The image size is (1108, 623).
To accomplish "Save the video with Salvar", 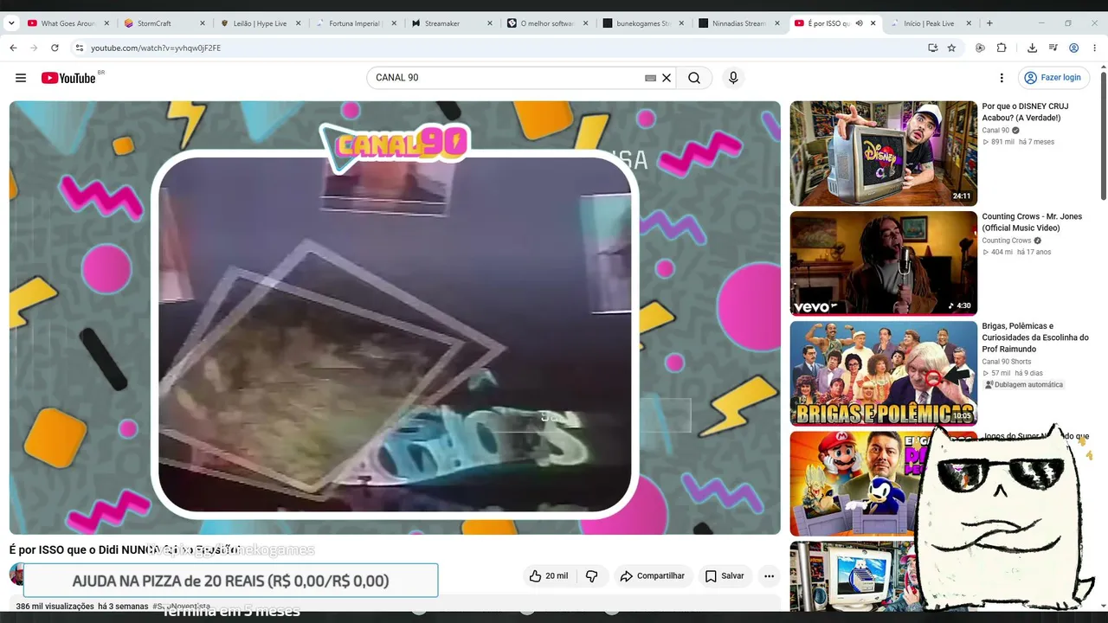I will pos(725,576).
